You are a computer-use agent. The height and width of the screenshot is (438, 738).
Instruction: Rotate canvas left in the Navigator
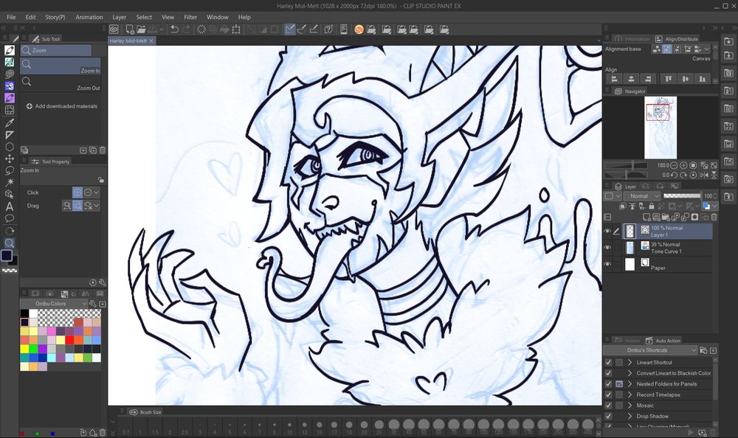674,175
